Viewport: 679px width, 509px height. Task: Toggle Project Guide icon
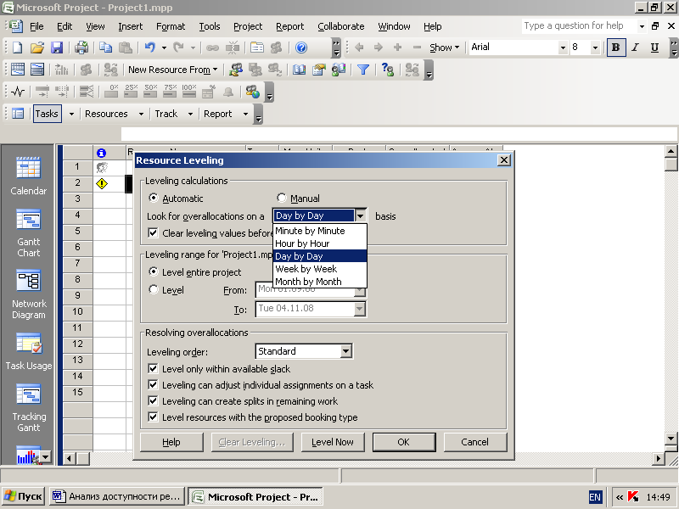[18, 114]
